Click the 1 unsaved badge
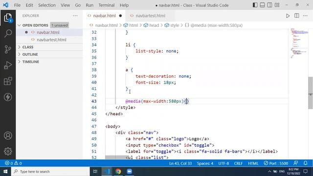 60,25
